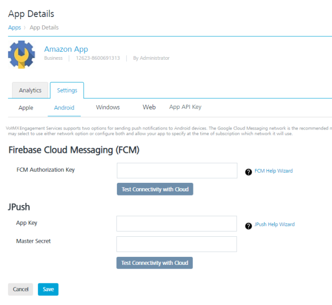Switch to the Apple platform tab
This screenshot has height=305, width=332.
click(x=26, y=107)
